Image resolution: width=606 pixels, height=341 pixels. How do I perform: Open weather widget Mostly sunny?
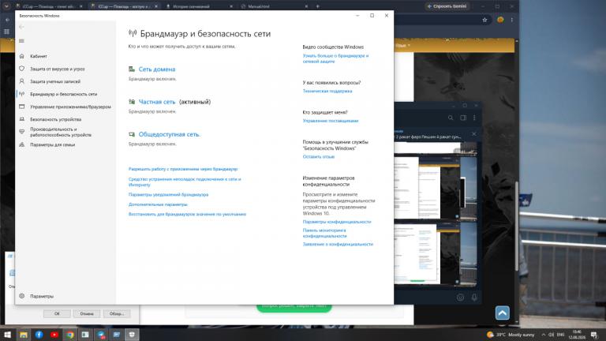(x=511, y=335)
